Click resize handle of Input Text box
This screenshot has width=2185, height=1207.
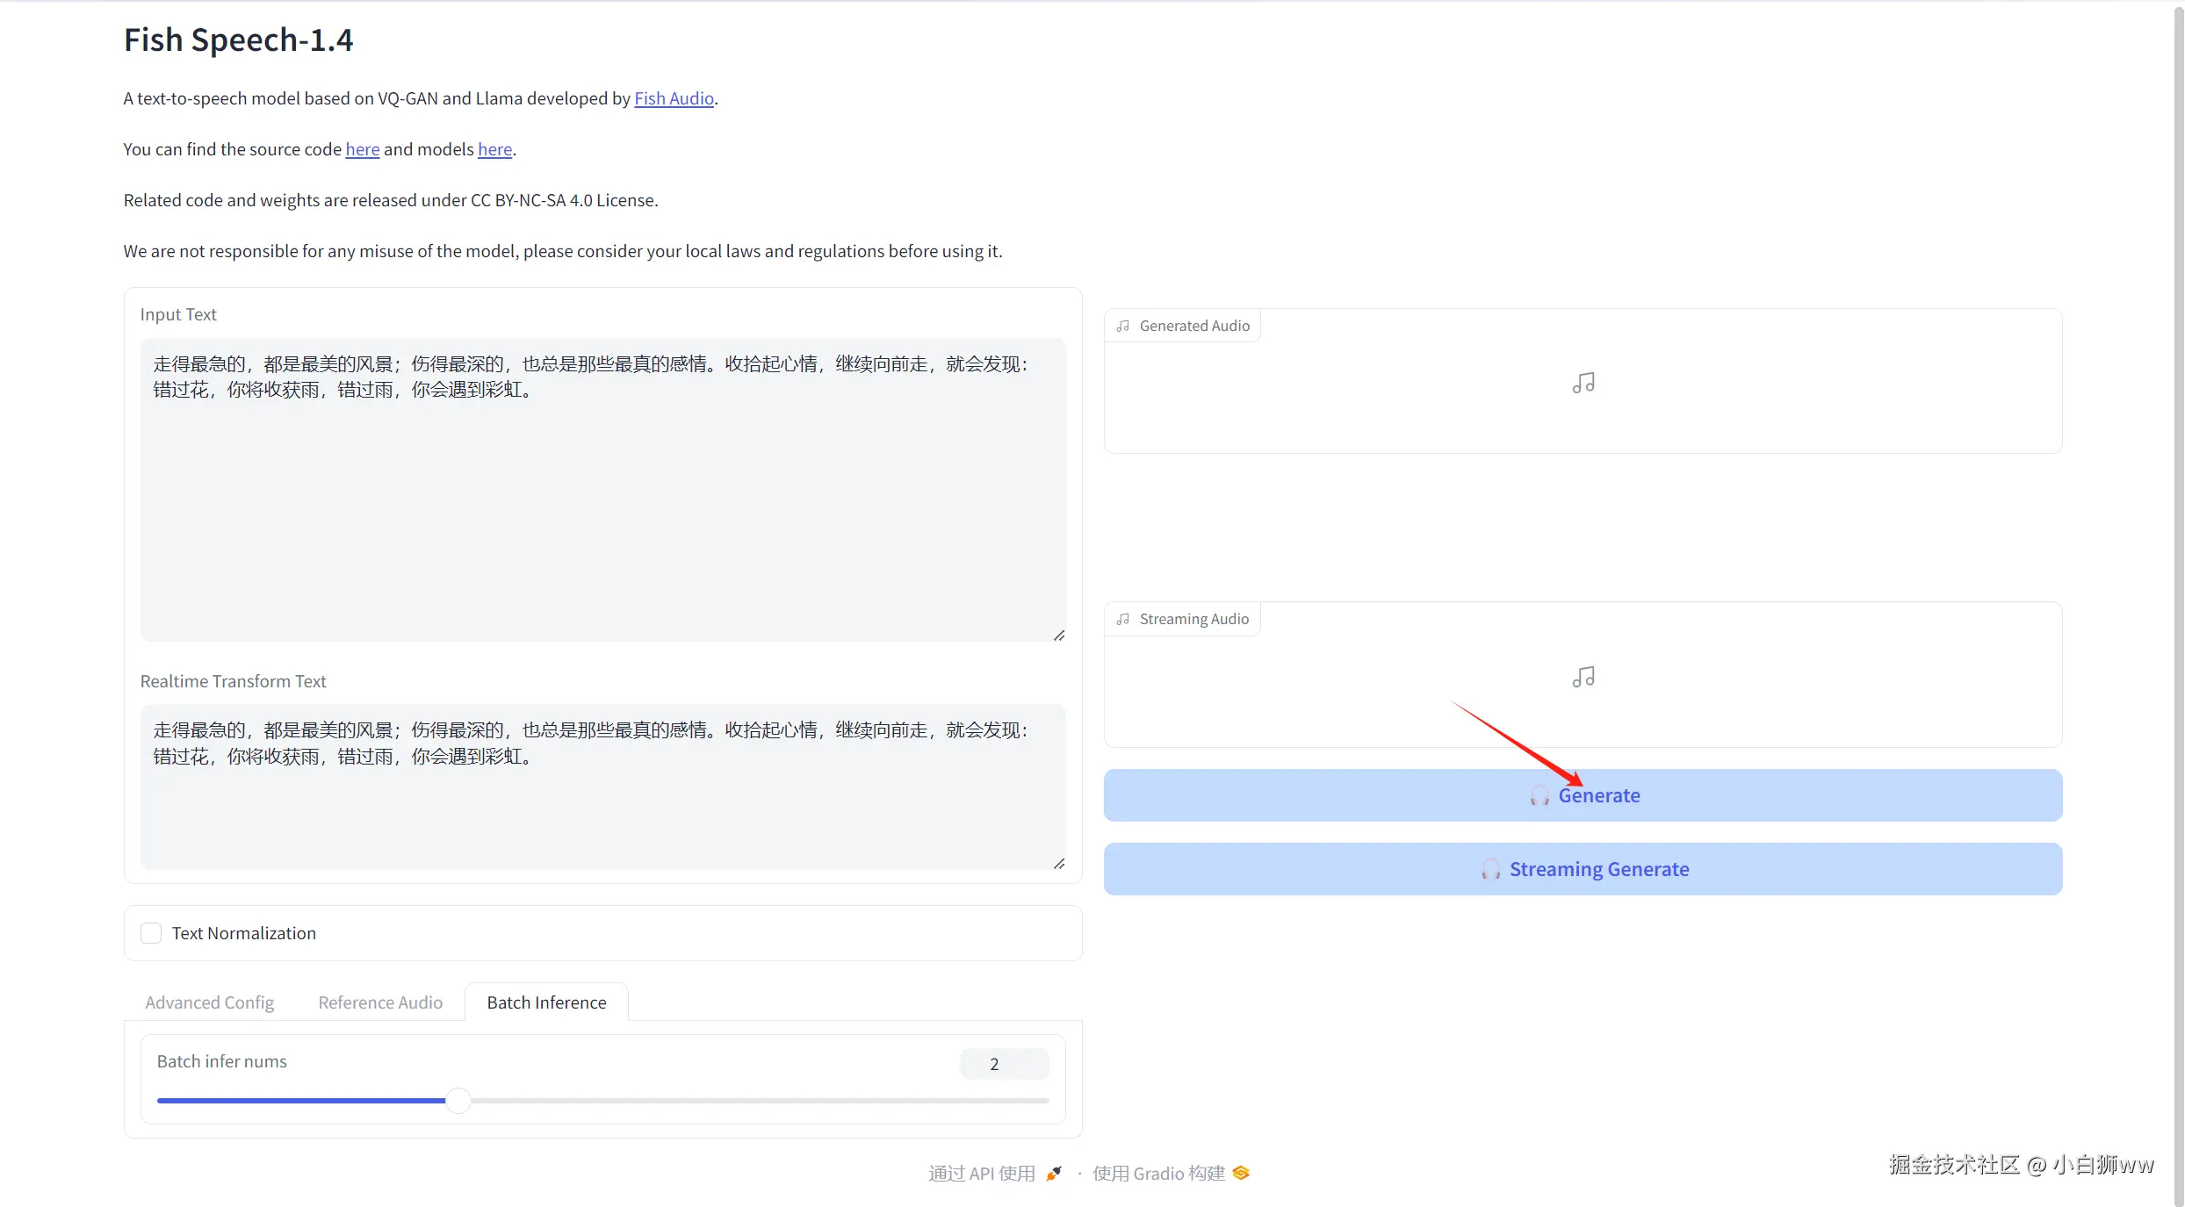coord(1059,636)
